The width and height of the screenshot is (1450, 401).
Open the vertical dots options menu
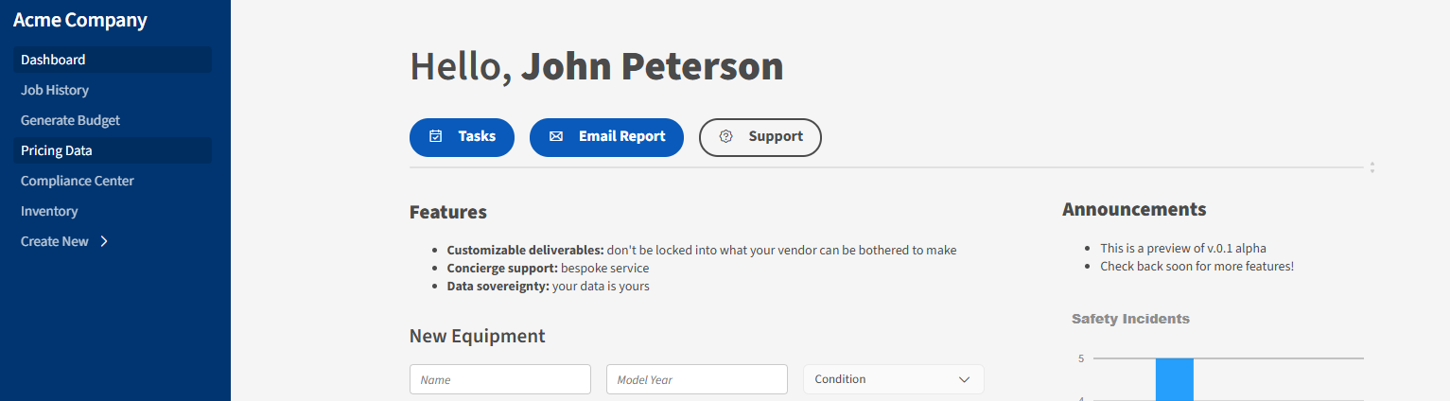(1371, 167)
